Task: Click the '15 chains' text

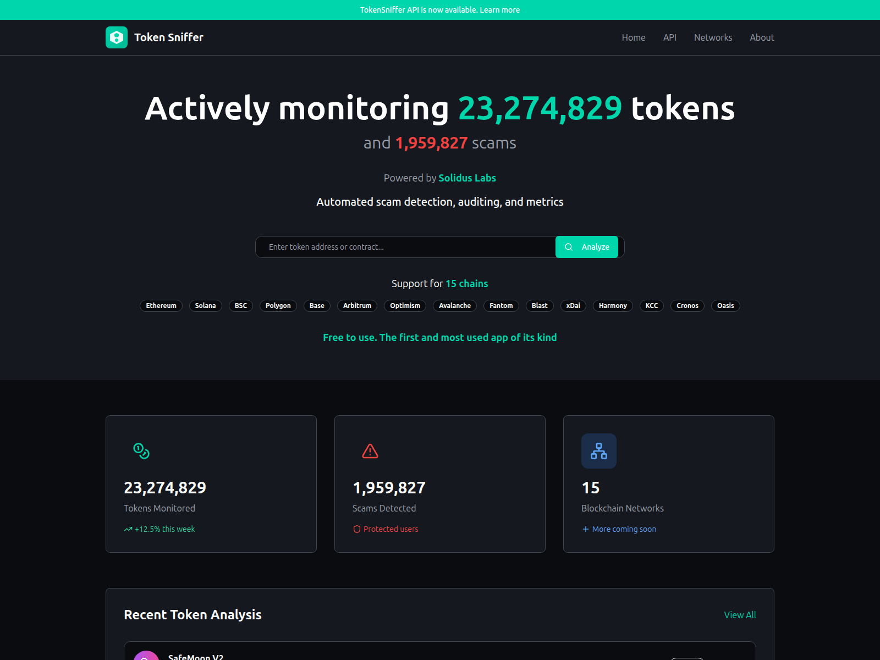Action: pos(467,284)
